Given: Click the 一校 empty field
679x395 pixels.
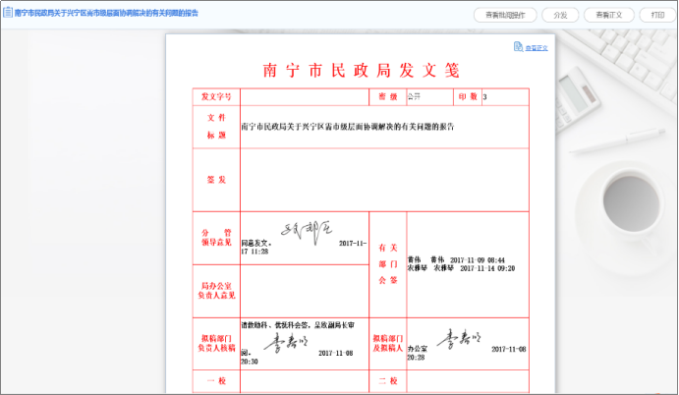Looking at the screenshot, I should tap(303, 380).
